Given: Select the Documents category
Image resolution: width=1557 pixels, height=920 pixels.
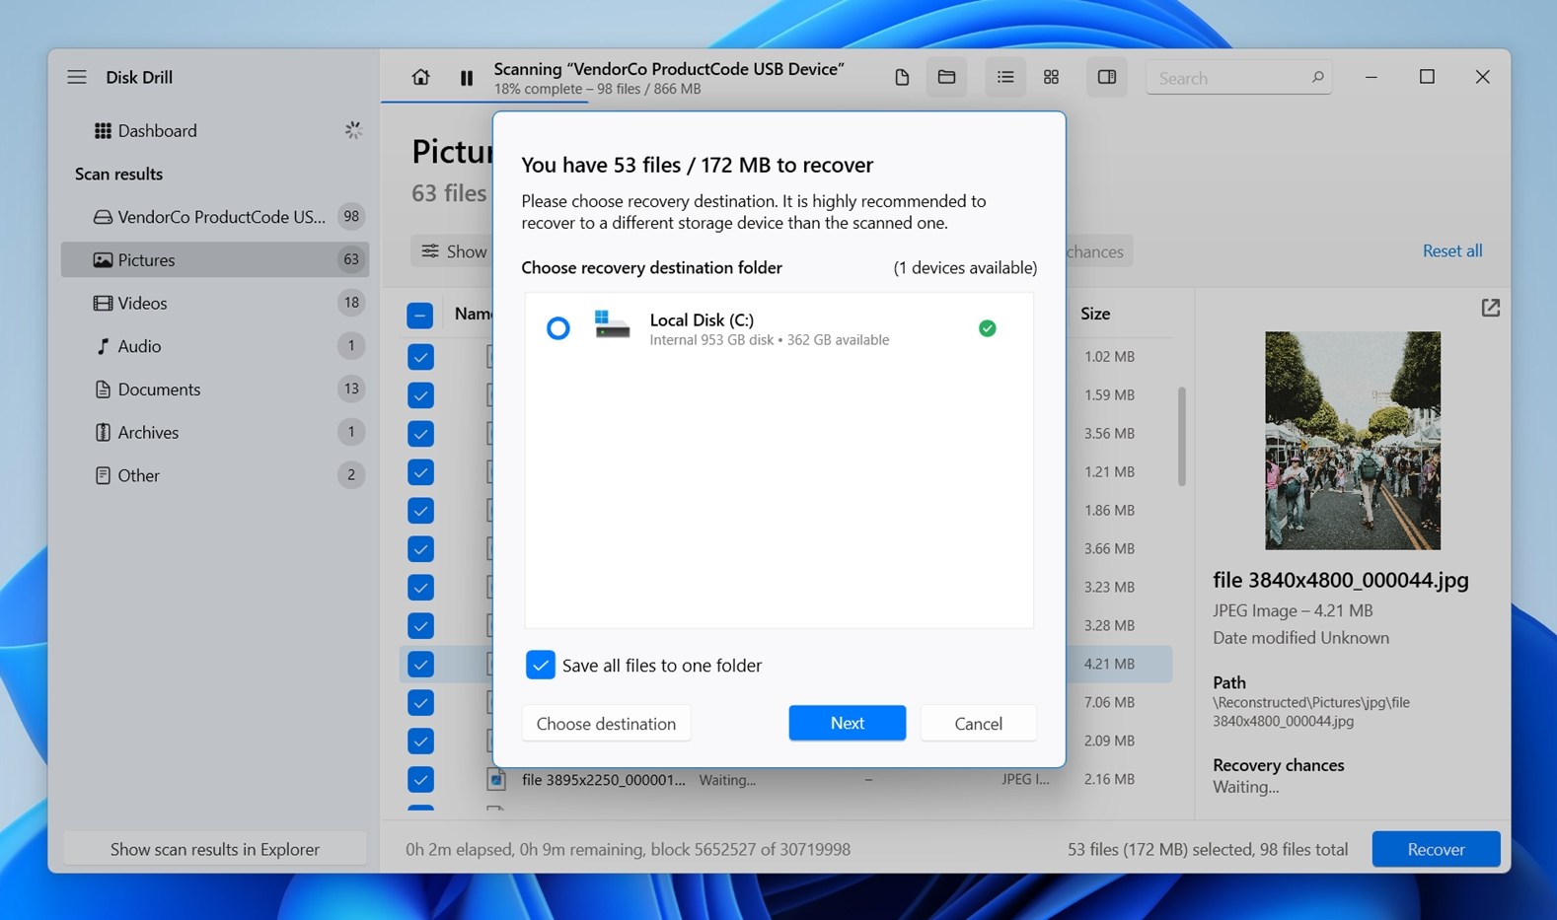Looking at the screenshot, I should click(x=215, y=389).
